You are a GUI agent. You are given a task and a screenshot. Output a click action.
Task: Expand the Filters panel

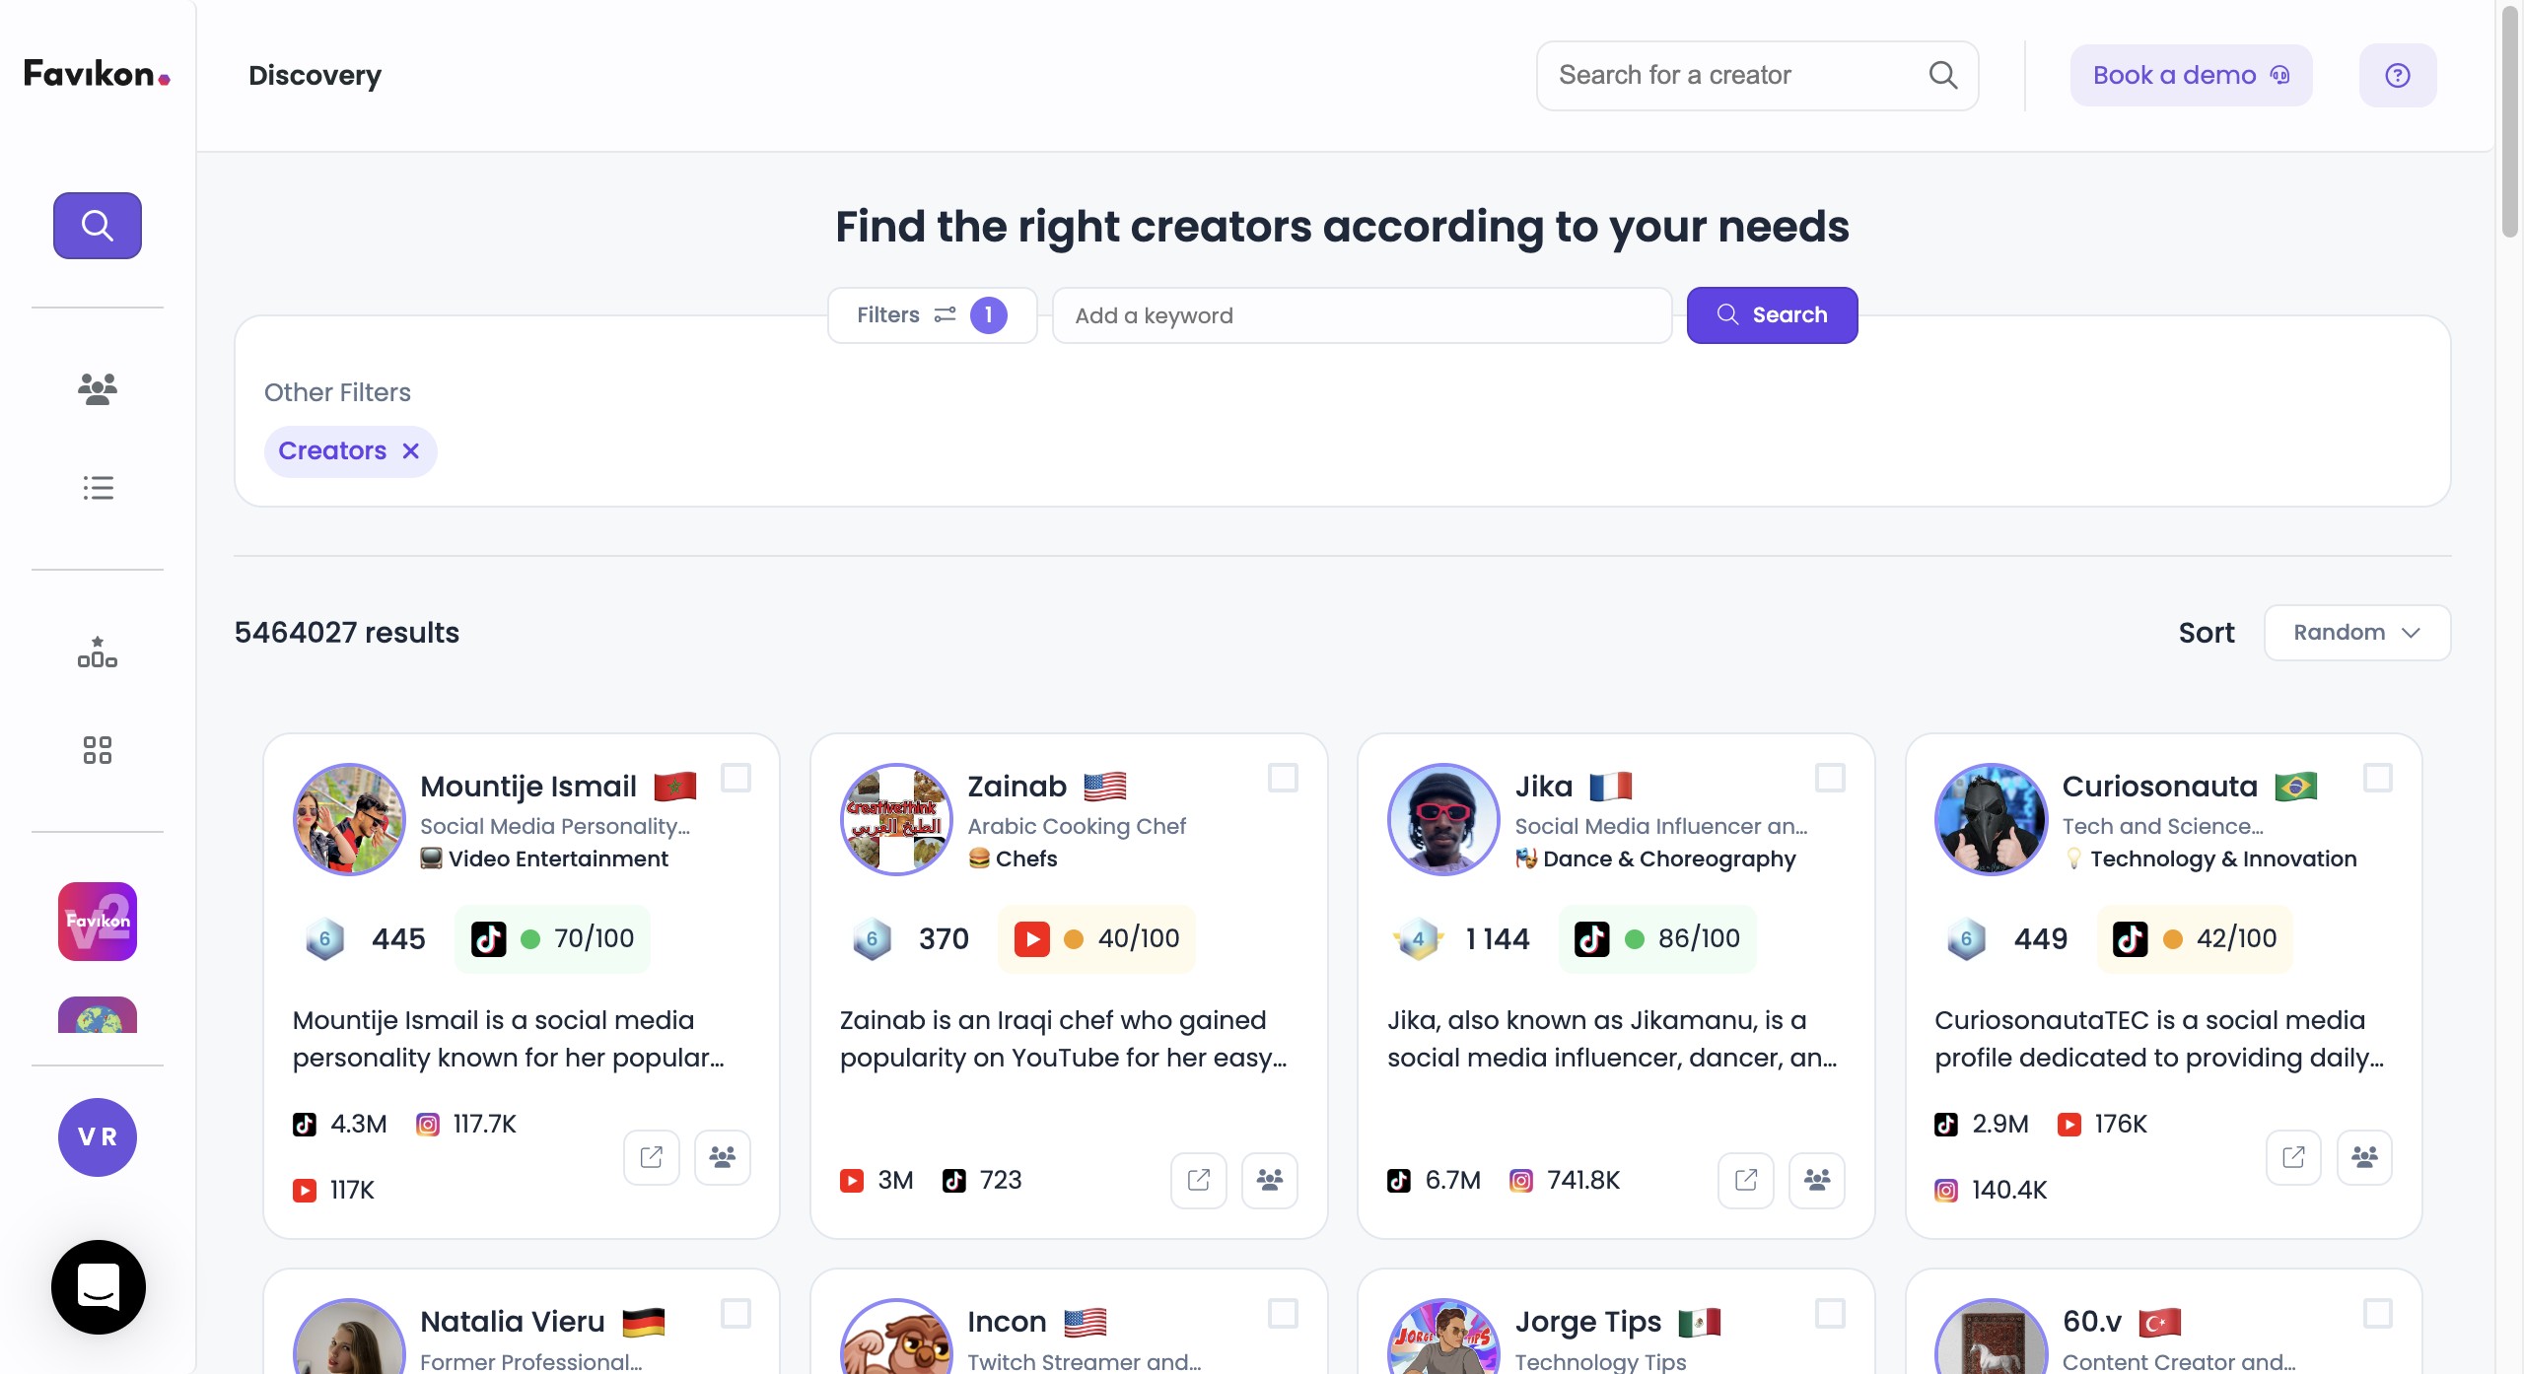(x=931, y=315)
